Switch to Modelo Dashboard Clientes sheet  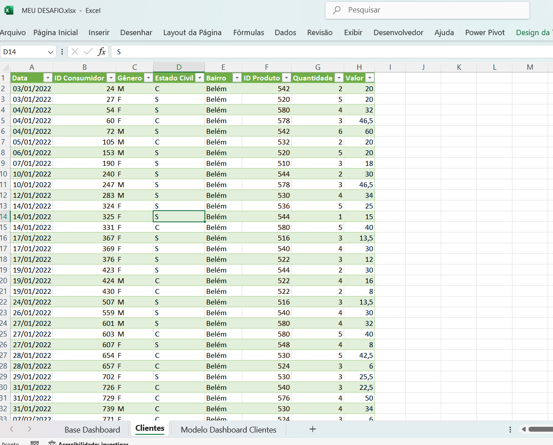[228, 429]
